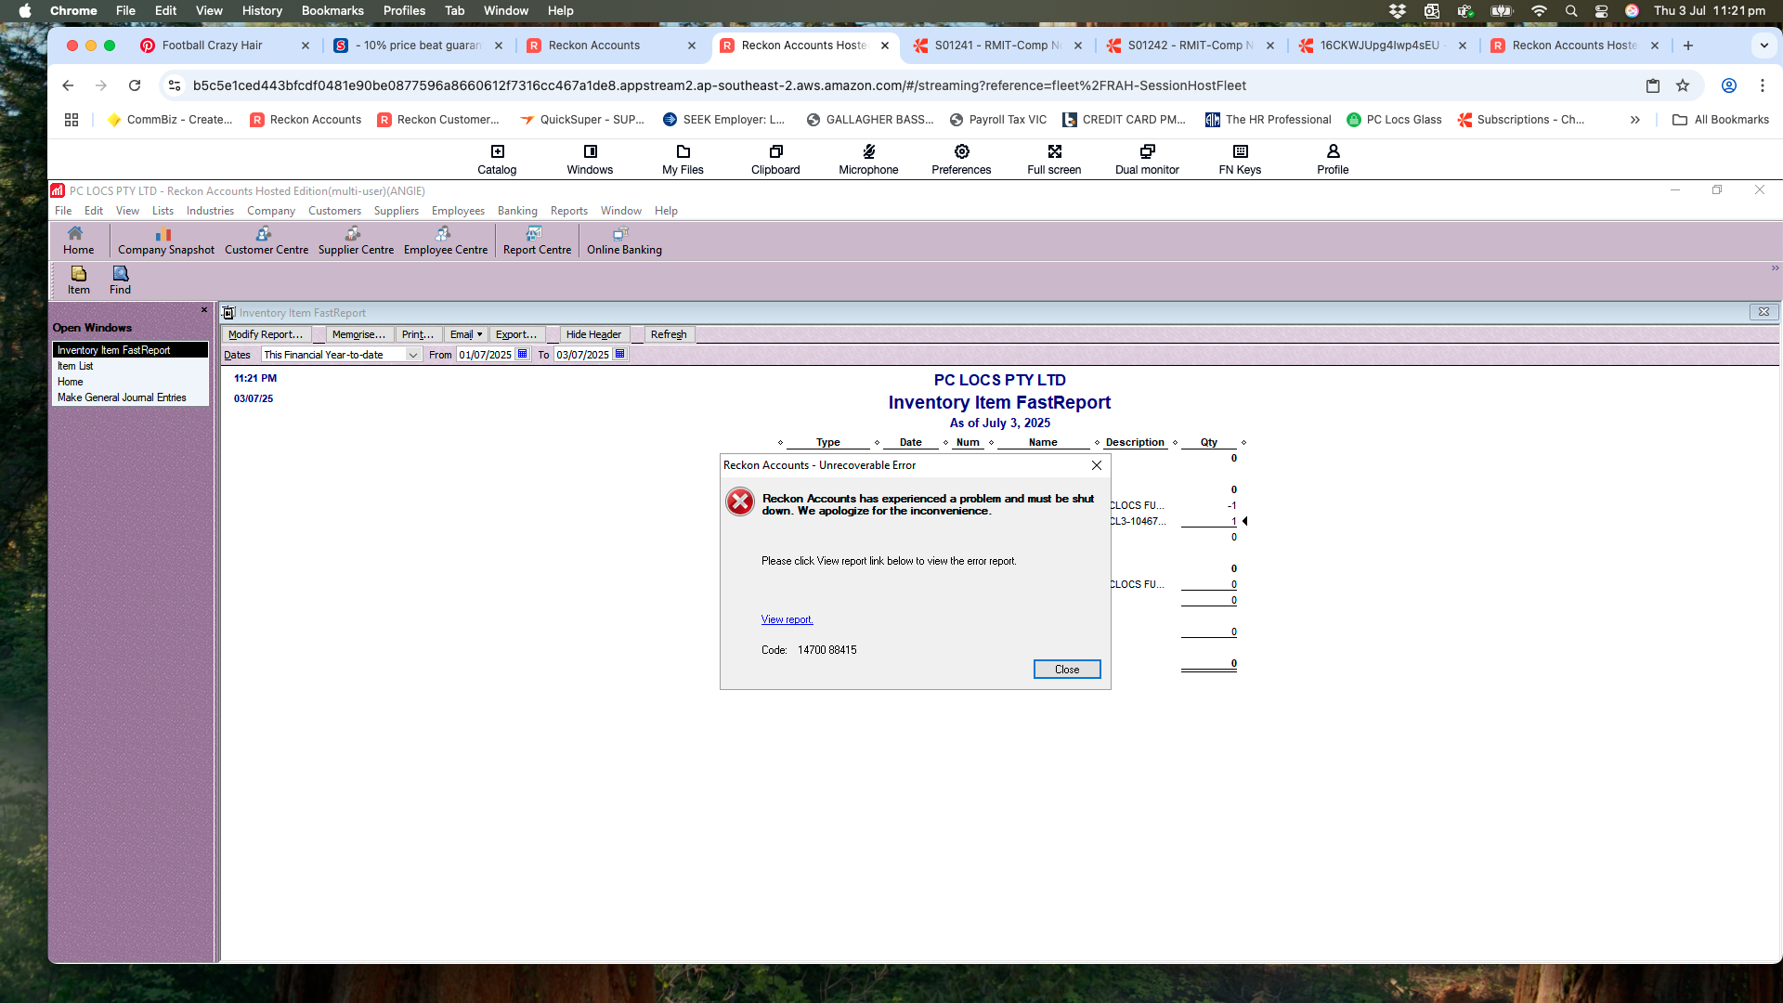Open Online Banking icon
The height and width of the screenshot is (1003, 1783).
pyautogui.click(x=624, y=241)
